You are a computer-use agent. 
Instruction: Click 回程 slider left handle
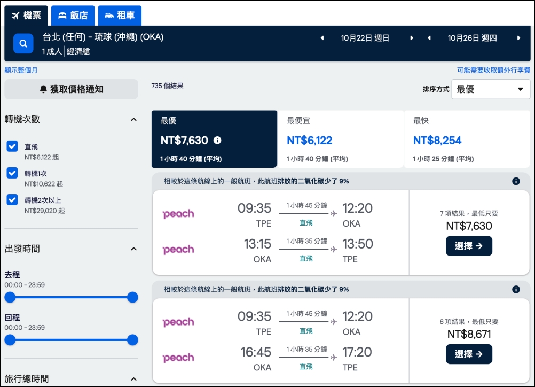coord(10,340)
